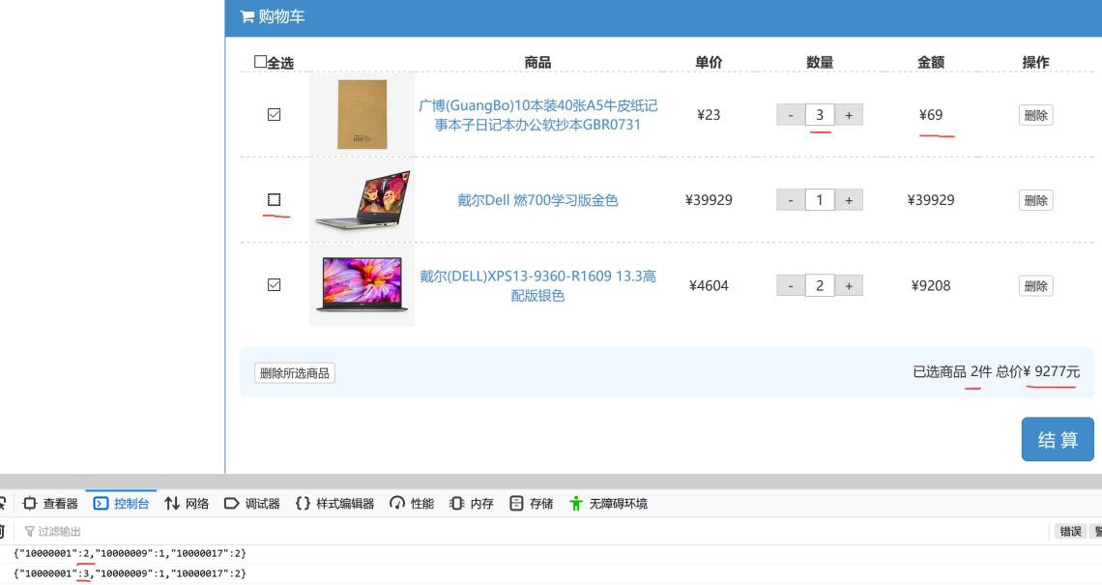View the gold Dell laptop thumbnail
The image size is (1102, 585).
pos(362,200)
